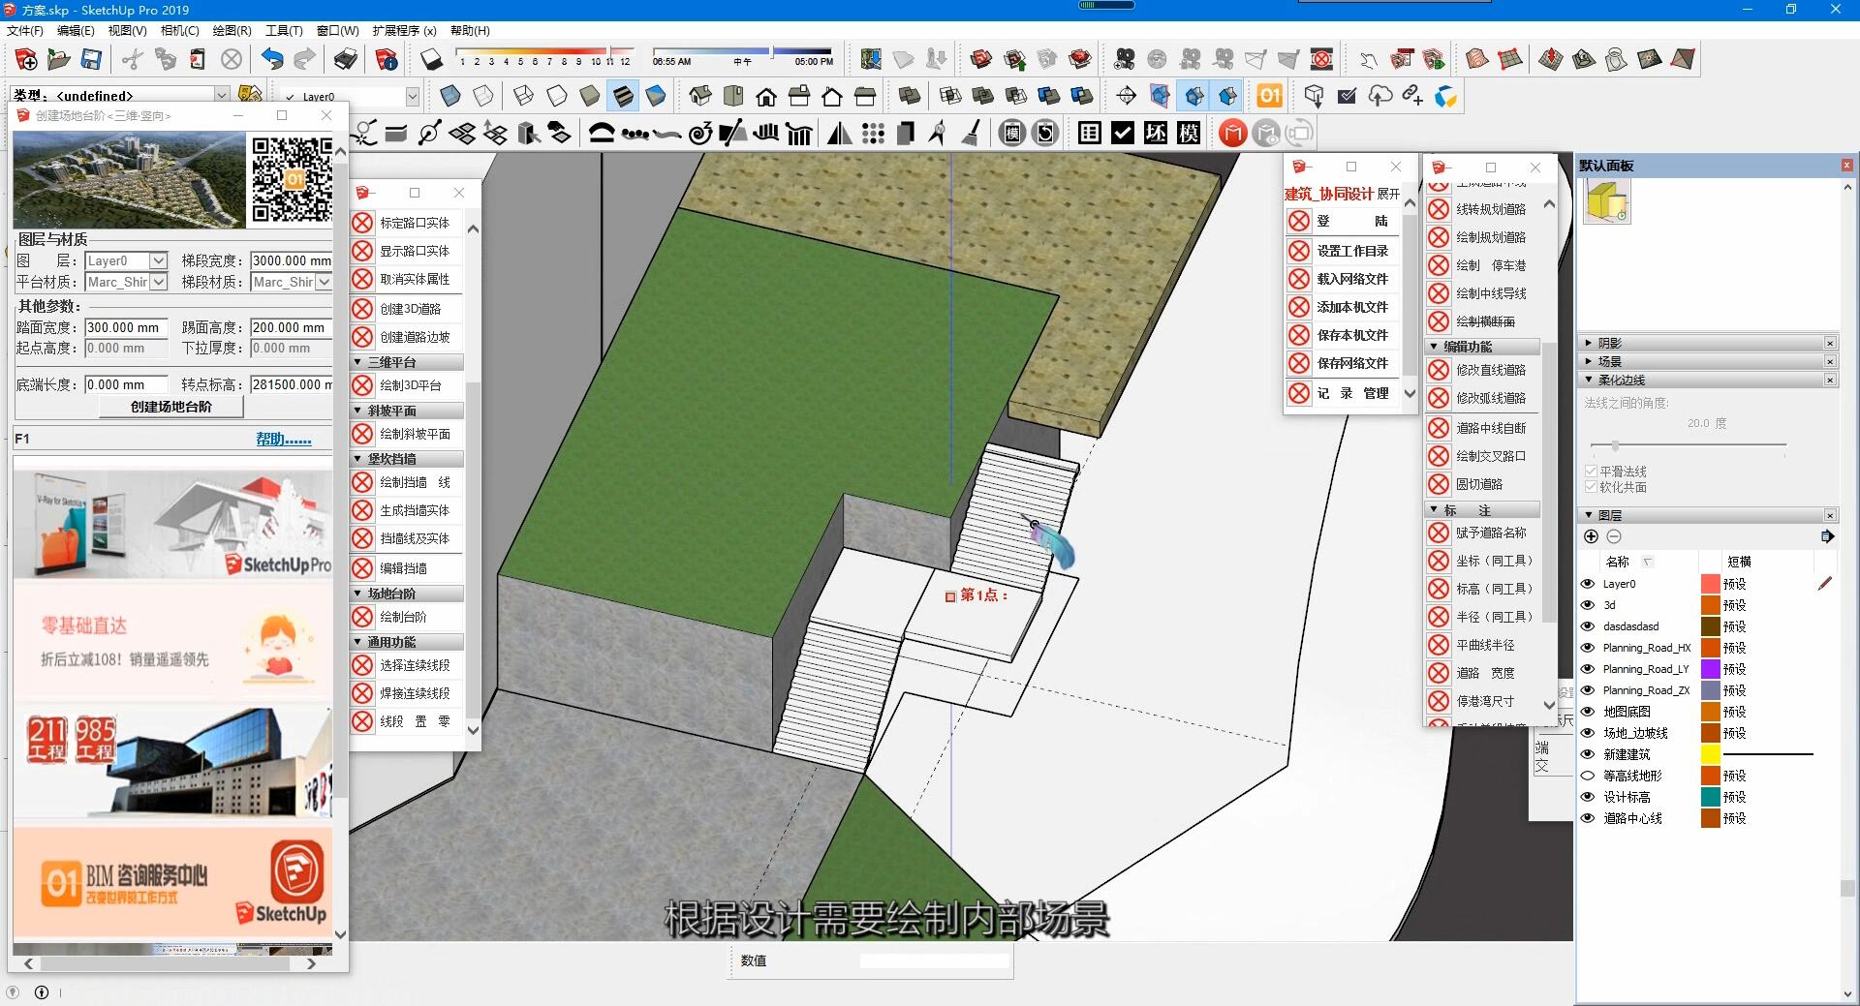This screenshot has width=1860, height=1006.
Task: Select the Iso view icon
Action: [x=700, y=96]
